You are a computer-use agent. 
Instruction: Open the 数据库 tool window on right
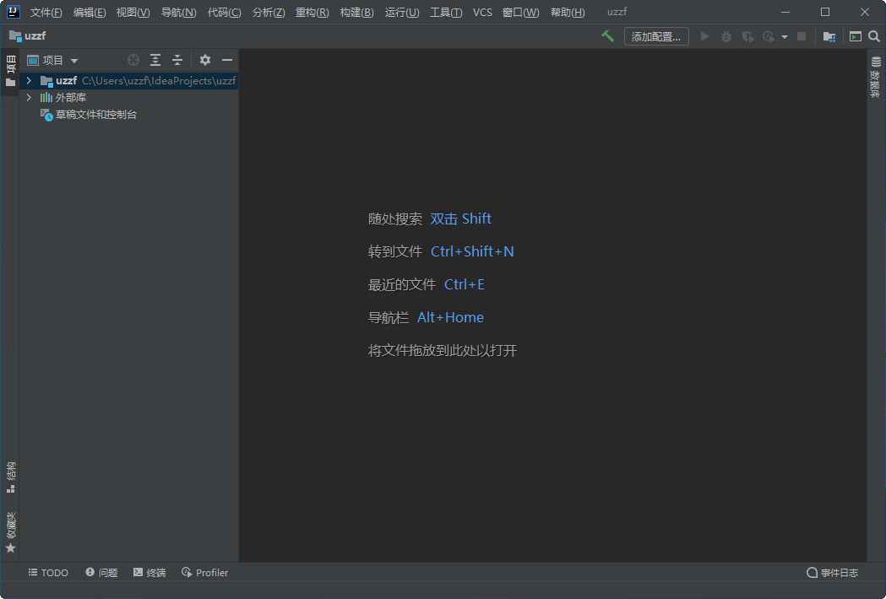[875, 77]
